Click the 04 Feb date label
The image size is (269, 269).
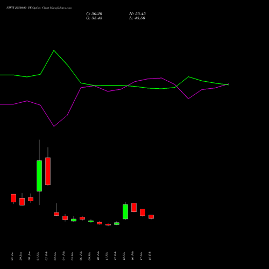coord(63,256)
